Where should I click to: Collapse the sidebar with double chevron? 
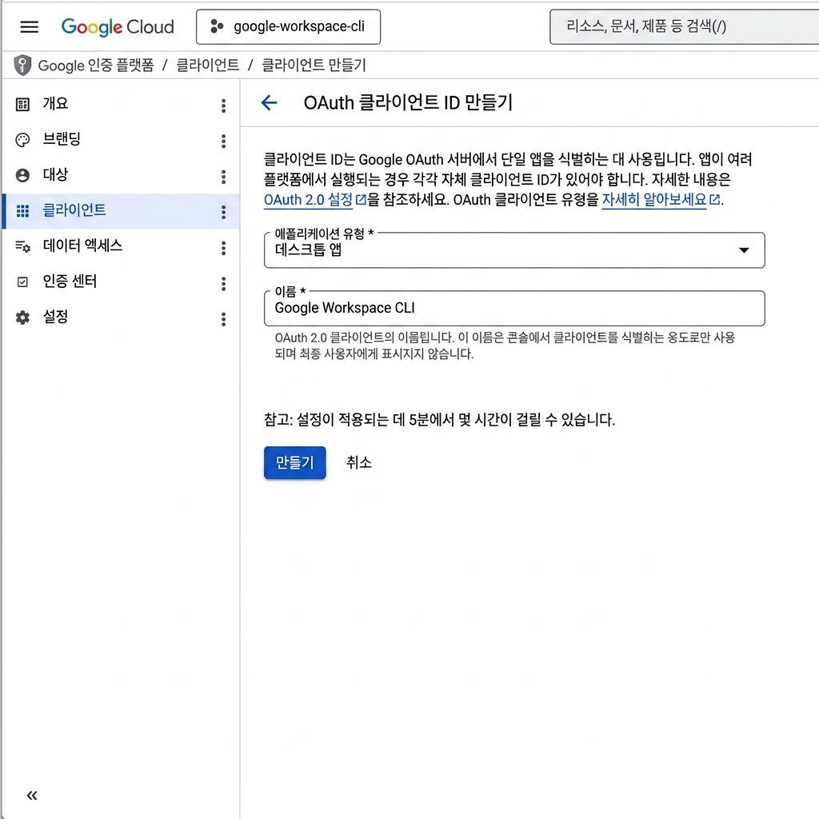pos(32,796)
